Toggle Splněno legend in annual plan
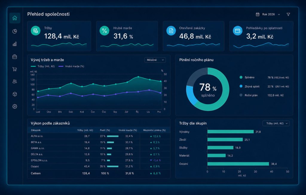 pos(247,77)
